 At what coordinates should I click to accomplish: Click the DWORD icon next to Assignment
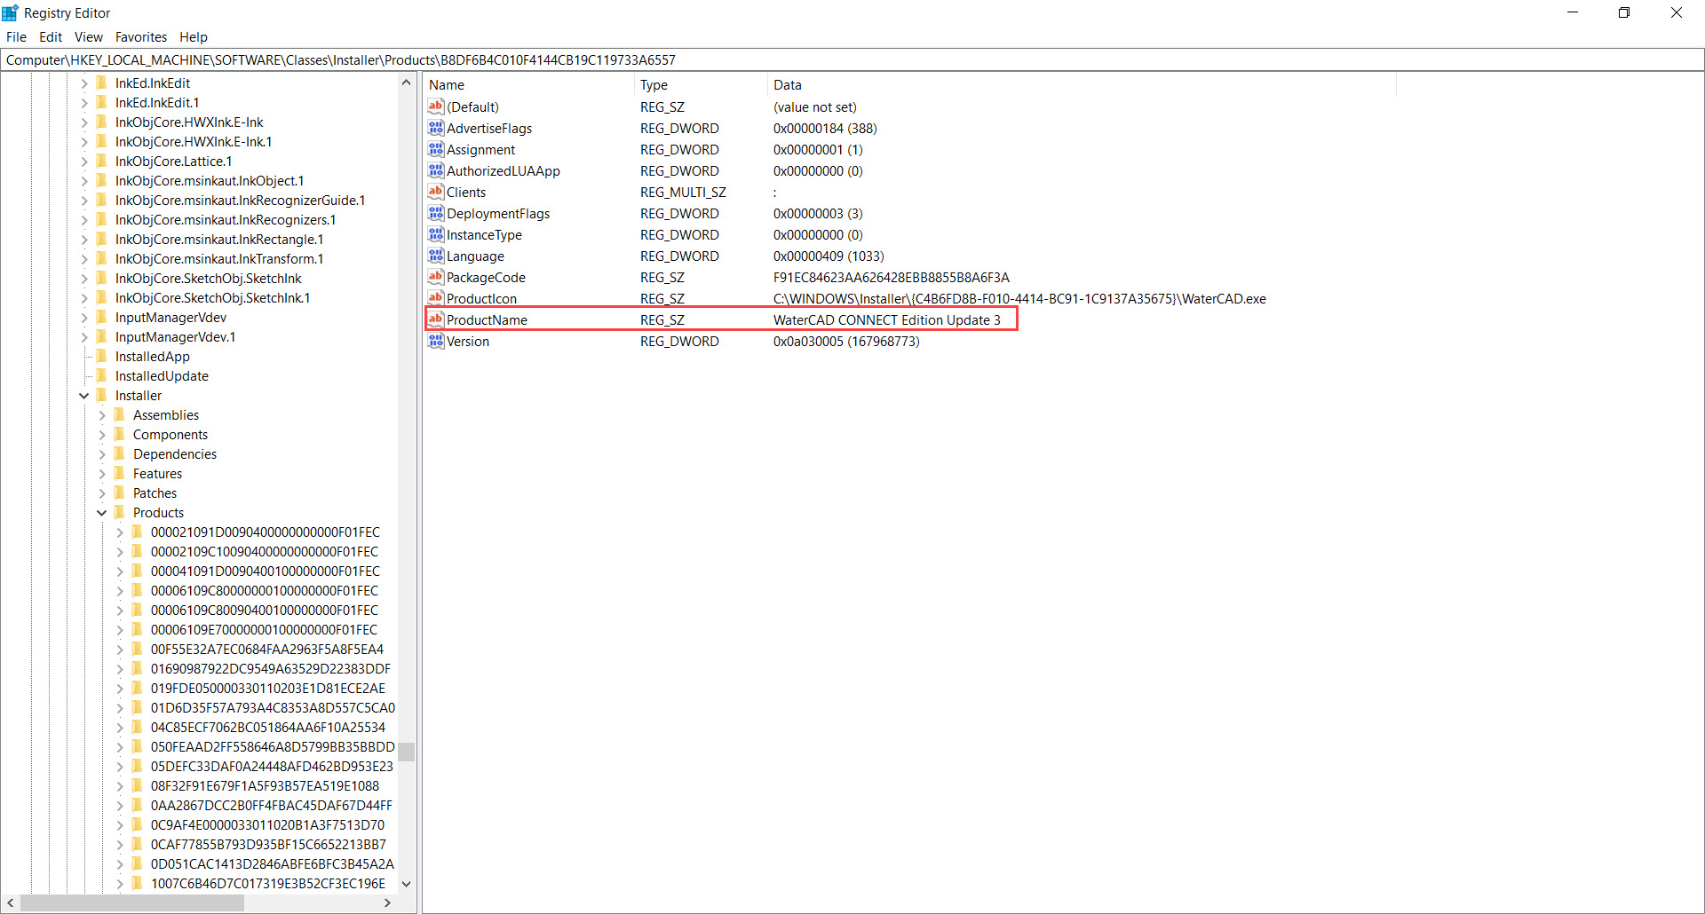pyautogui.click(x=435, y=149)
